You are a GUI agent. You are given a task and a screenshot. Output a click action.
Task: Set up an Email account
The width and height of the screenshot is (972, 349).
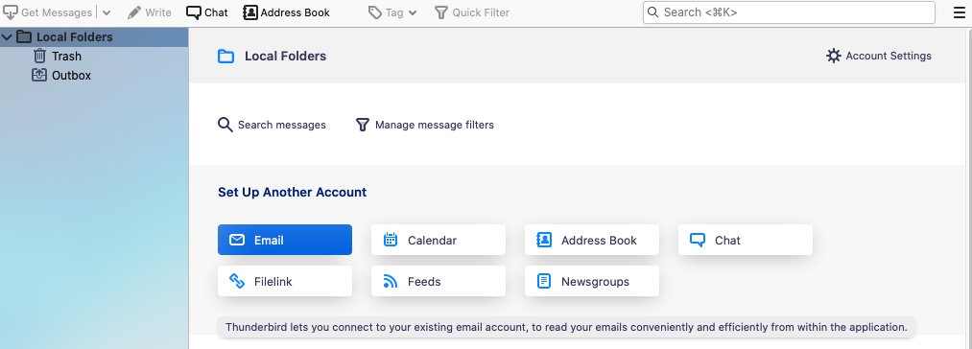point(285,240)
